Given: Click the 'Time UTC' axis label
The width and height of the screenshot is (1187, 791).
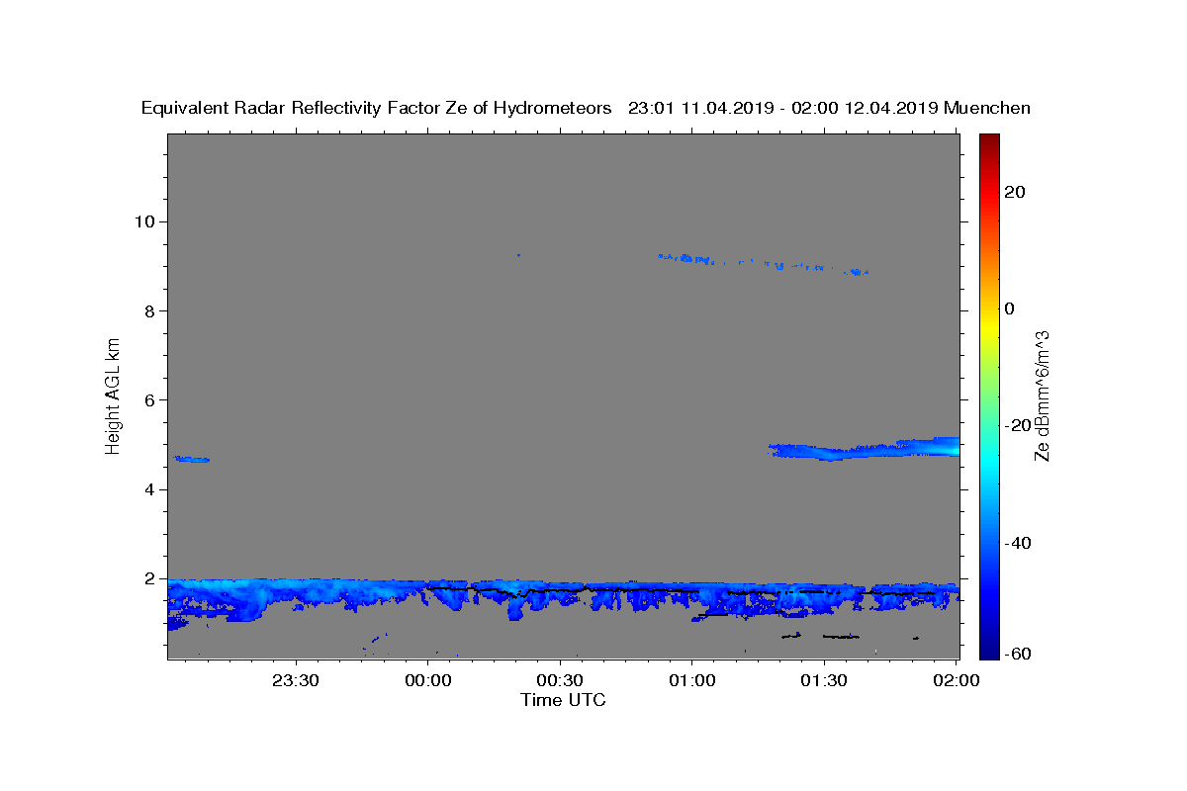Looking at the screenshot, I should (563, 700).
